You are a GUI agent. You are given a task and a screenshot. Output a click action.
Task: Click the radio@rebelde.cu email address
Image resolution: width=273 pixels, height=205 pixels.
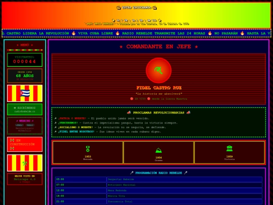(25, 111)
